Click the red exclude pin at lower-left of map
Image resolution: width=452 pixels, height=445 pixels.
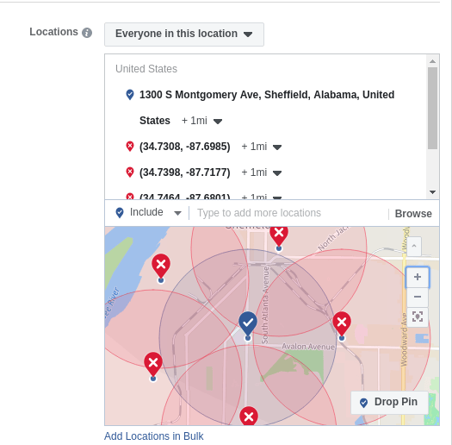click(x=153, y=364)
